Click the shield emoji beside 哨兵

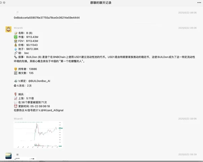[x=16, y=94]
